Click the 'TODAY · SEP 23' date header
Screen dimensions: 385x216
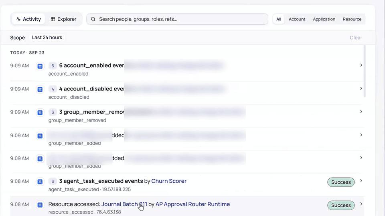pyautogui.click(x=27, y=53)
